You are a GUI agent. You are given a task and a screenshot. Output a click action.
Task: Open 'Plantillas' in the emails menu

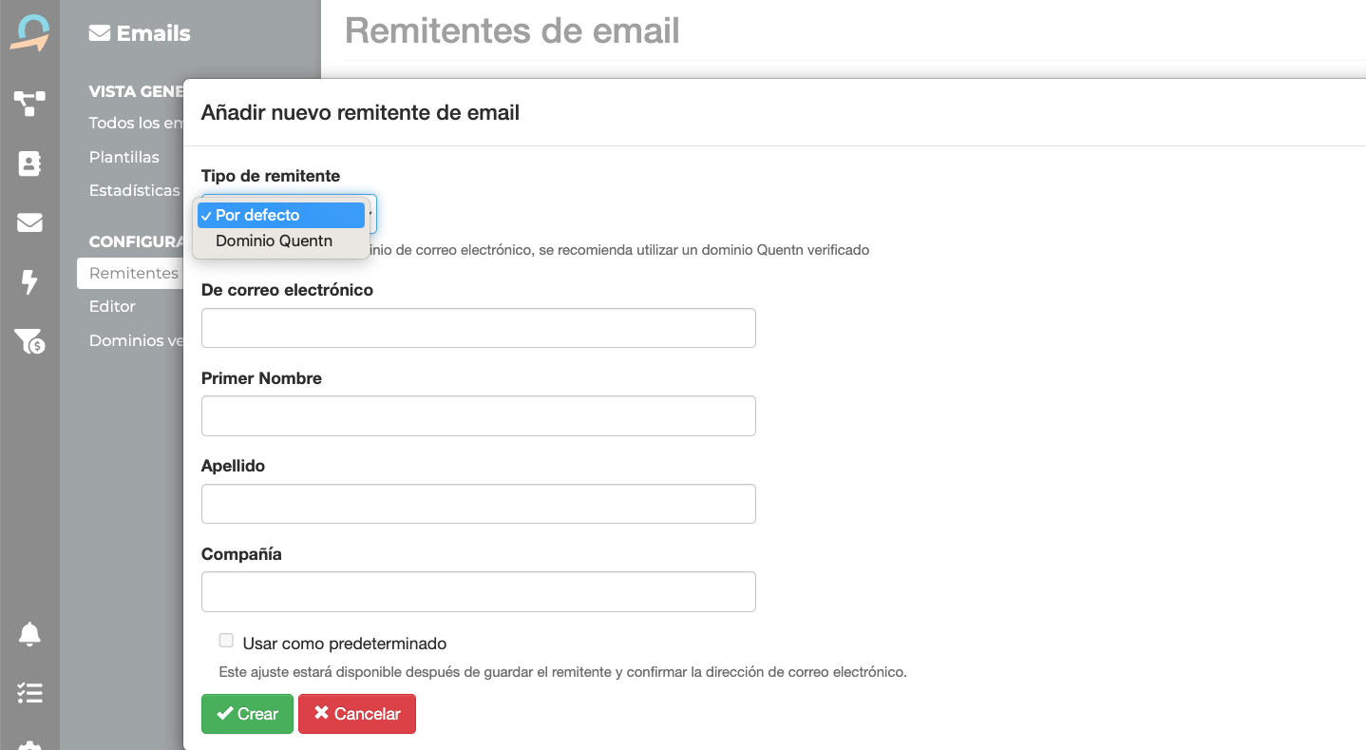[x=124, y=157]
